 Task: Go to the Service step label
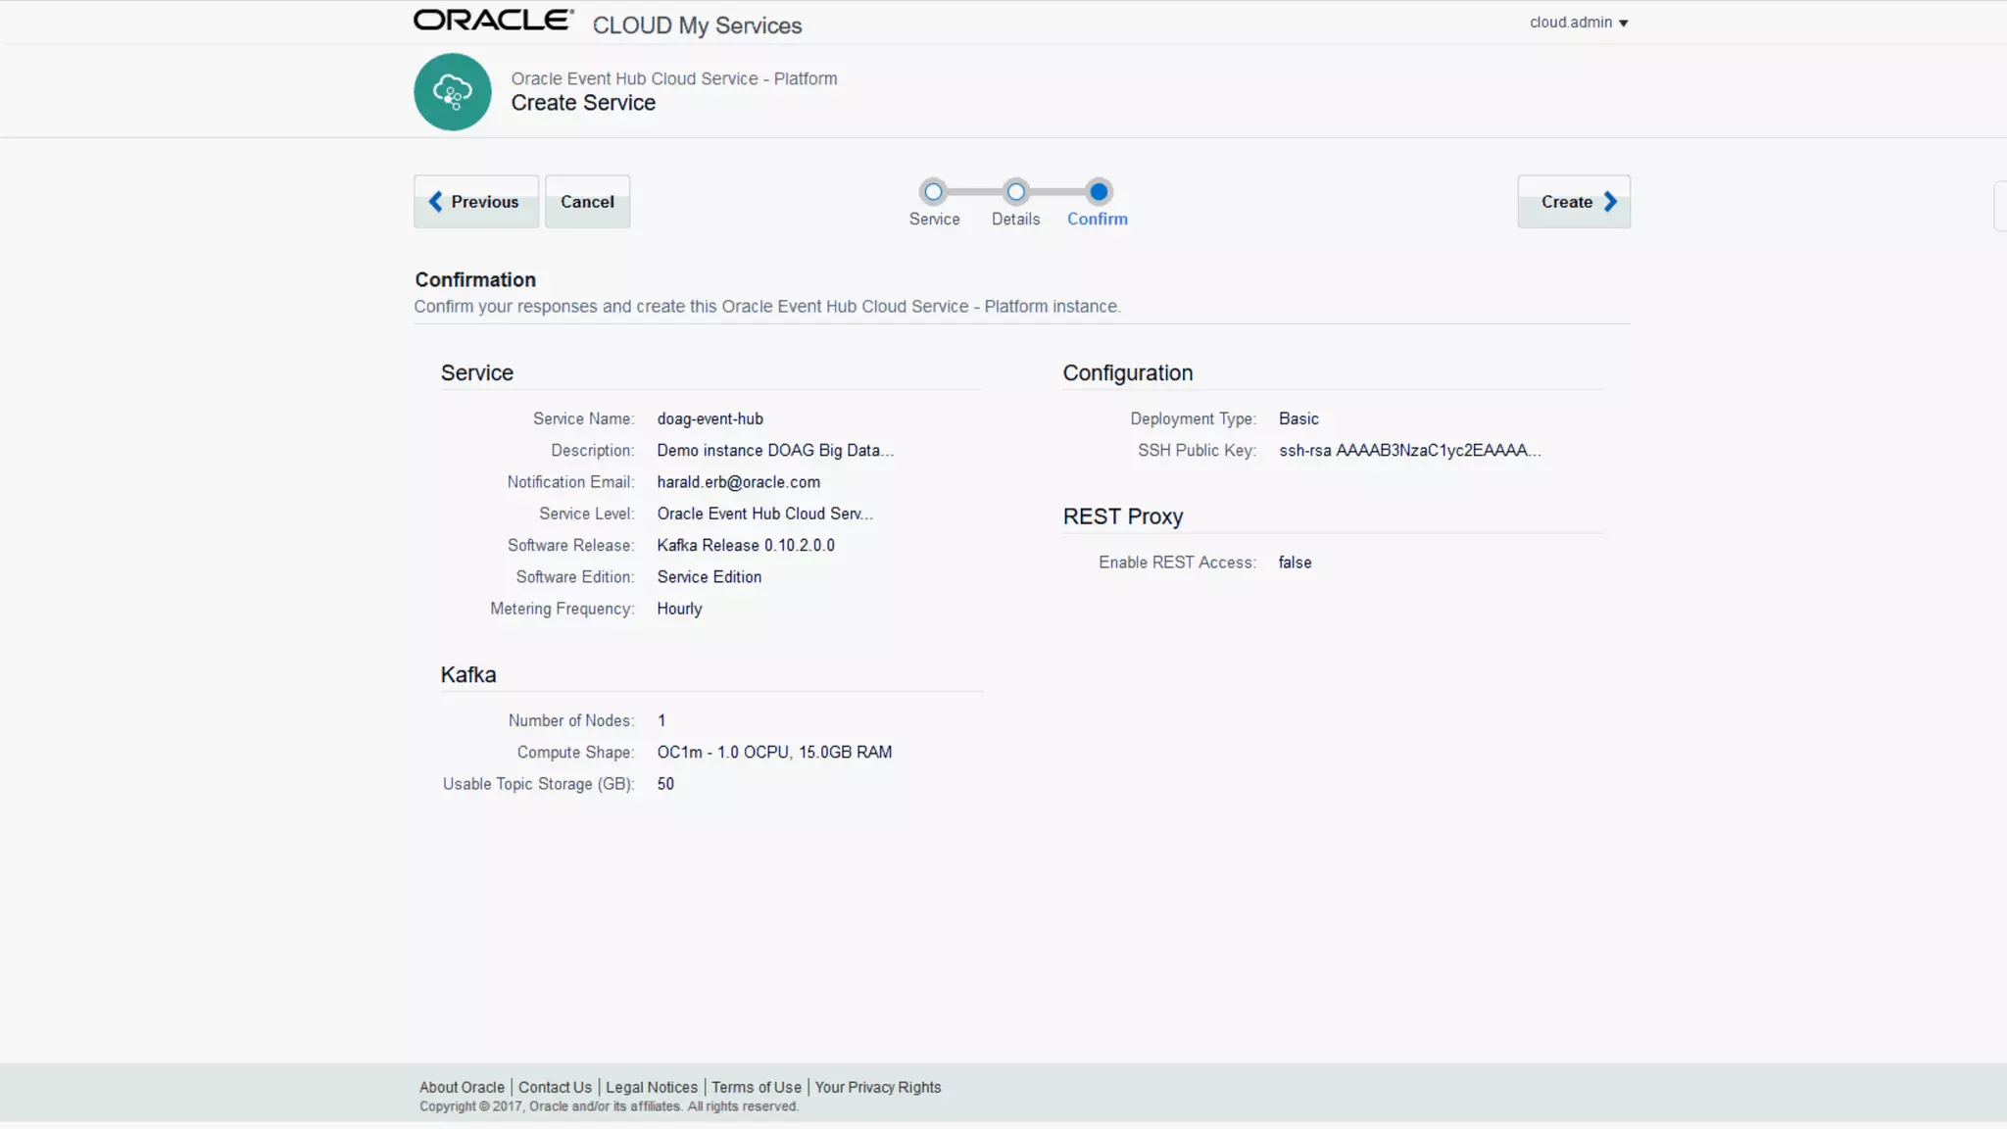click(934, 220)
